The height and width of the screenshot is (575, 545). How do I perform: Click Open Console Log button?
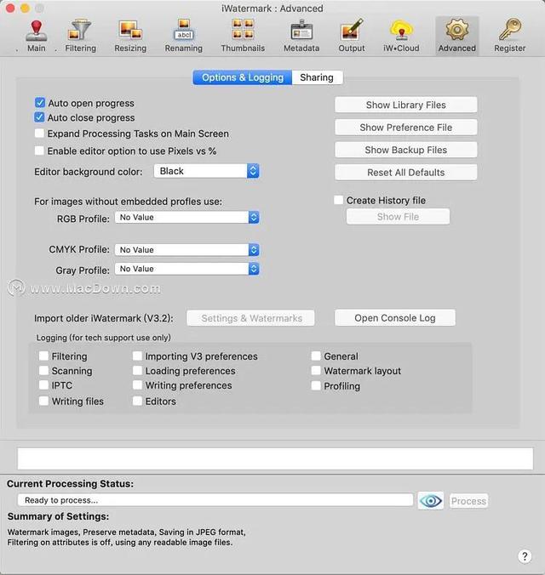[395, 318]
